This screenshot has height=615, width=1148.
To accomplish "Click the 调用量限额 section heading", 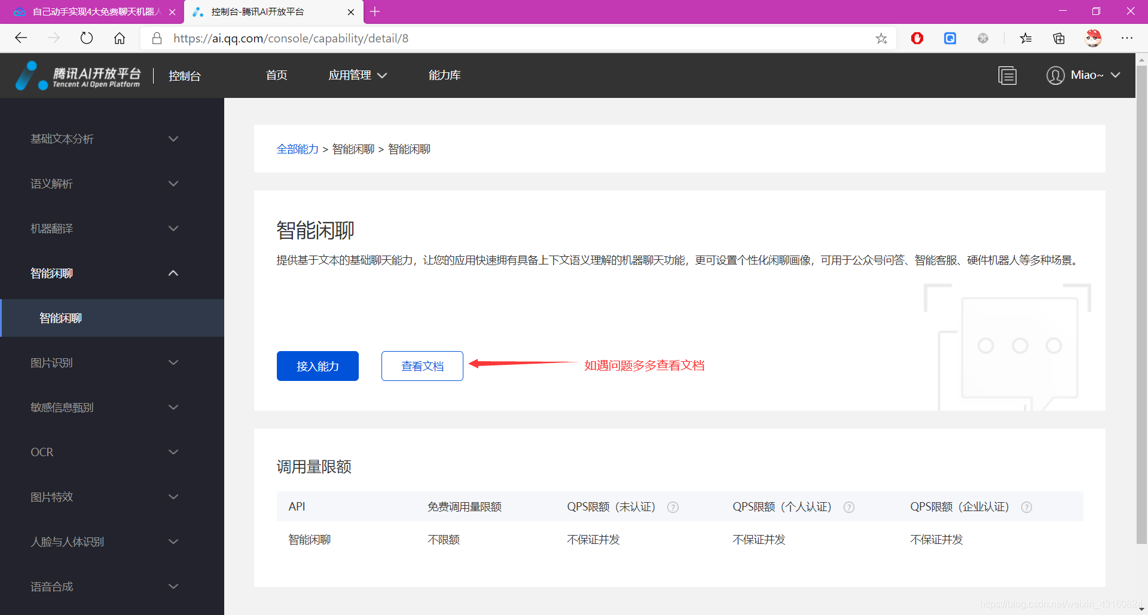I will (314, 467).
